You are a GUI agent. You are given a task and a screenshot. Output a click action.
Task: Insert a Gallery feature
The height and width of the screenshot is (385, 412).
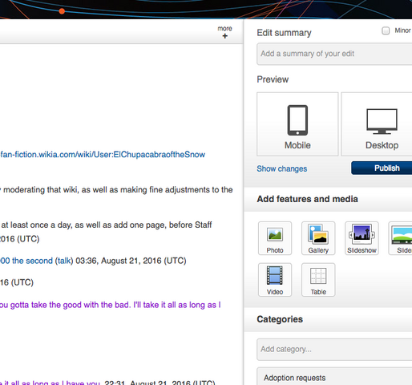pyautogui.click(x=318, y=238)
